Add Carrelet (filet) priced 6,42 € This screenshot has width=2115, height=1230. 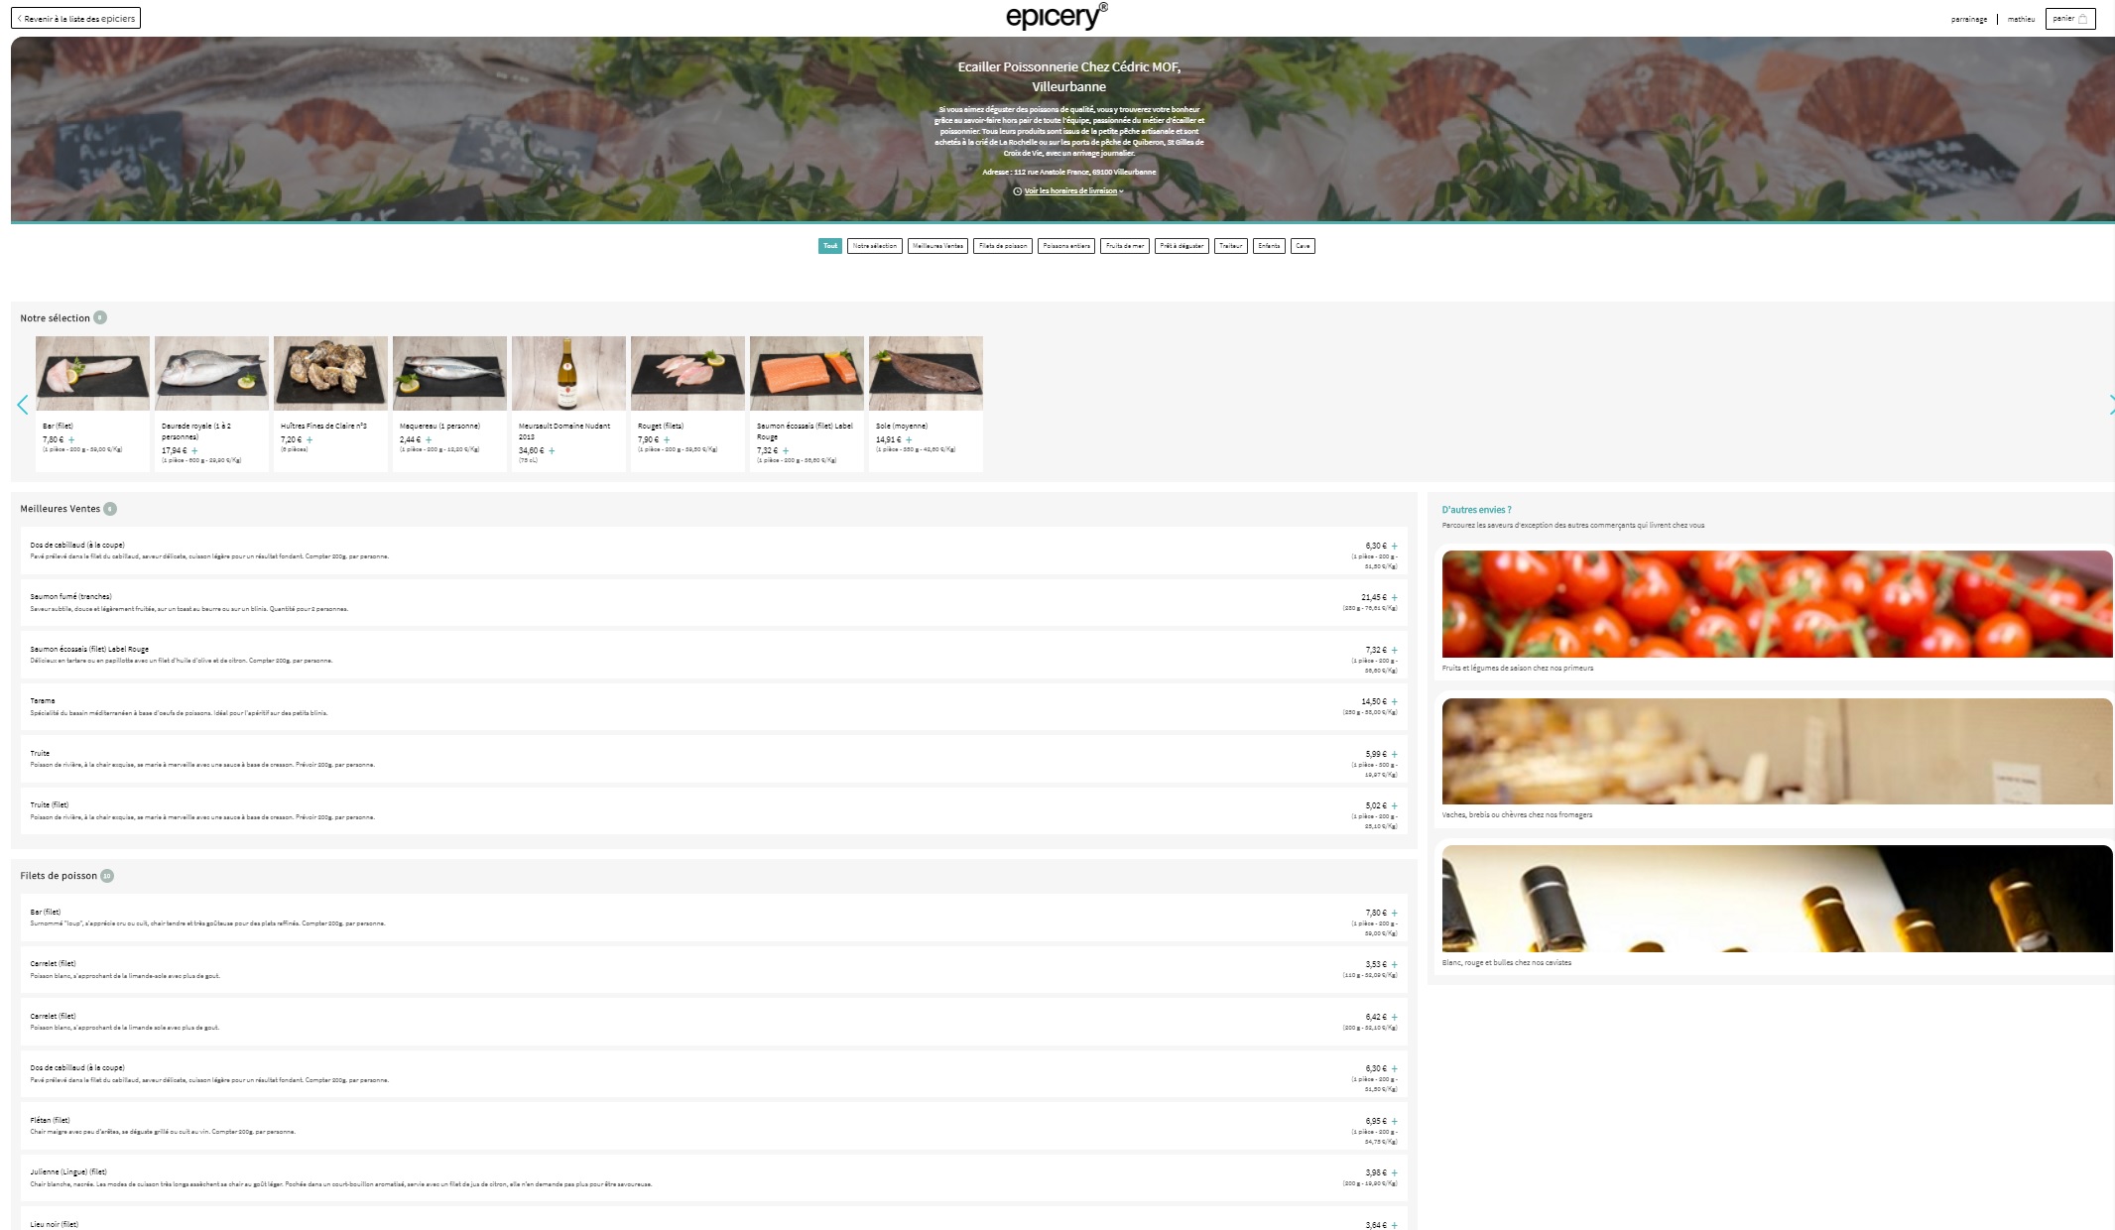(1394, 1017)
